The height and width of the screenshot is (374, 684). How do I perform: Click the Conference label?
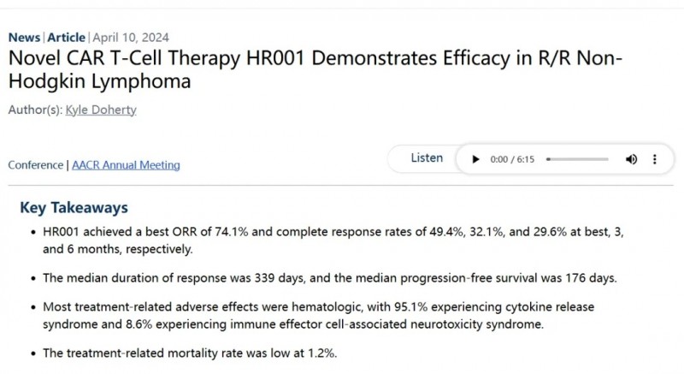(35, 165)
